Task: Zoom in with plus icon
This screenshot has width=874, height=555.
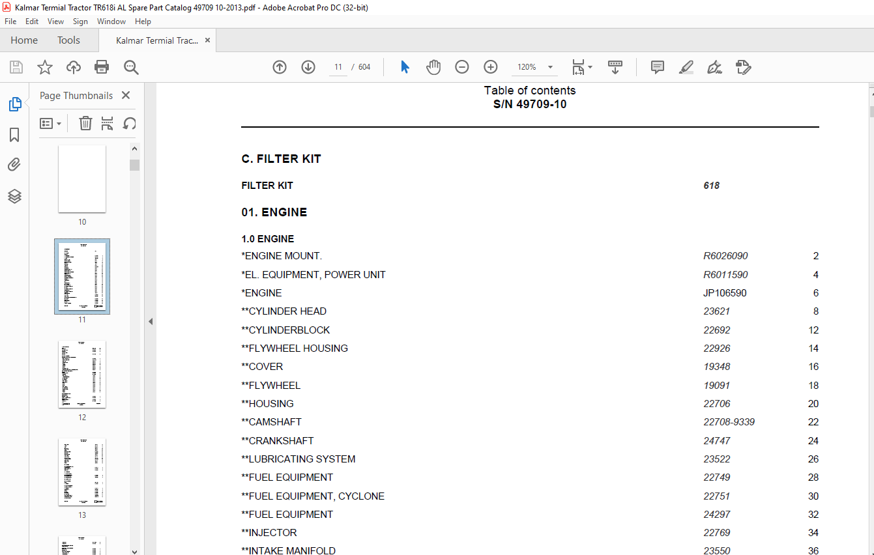Action: click(x=491, y=67)
